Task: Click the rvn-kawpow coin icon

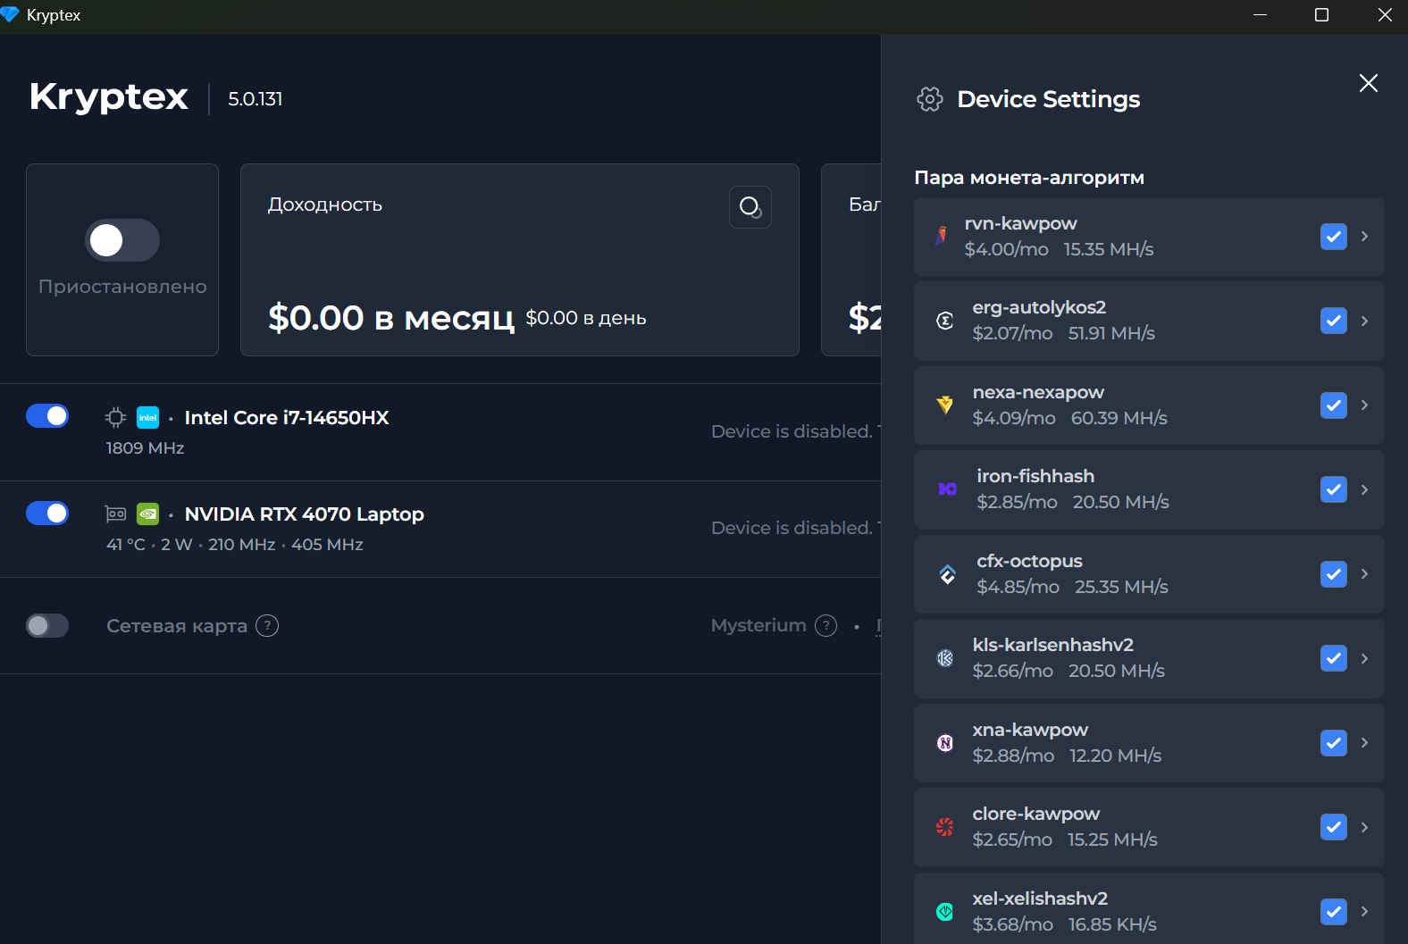Action: (941, 236)
